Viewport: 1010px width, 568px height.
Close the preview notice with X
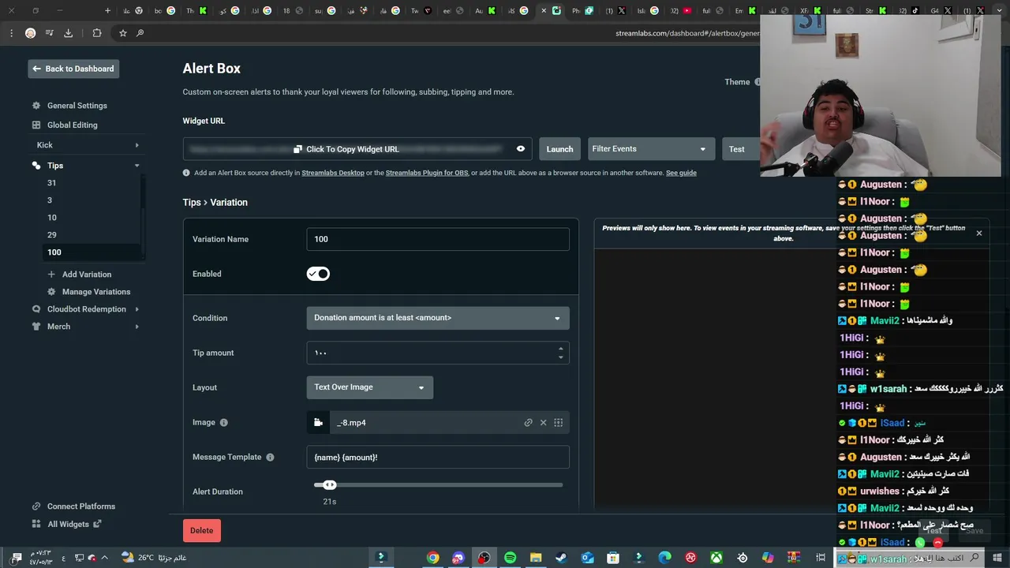point(979,234)
